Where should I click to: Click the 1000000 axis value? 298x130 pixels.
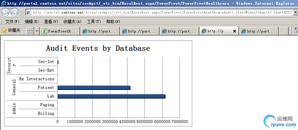coord(75,122)
